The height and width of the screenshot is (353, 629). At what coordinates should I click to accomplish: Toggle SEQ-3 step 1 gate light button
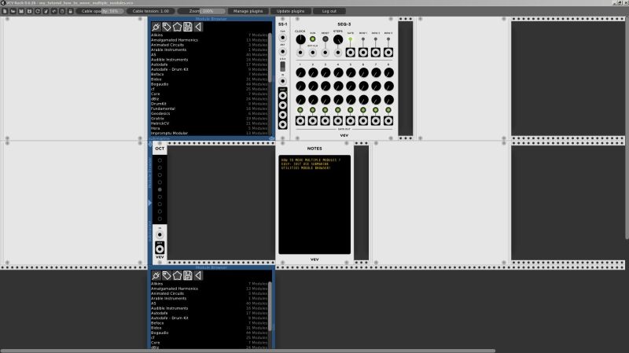[300, 110]
